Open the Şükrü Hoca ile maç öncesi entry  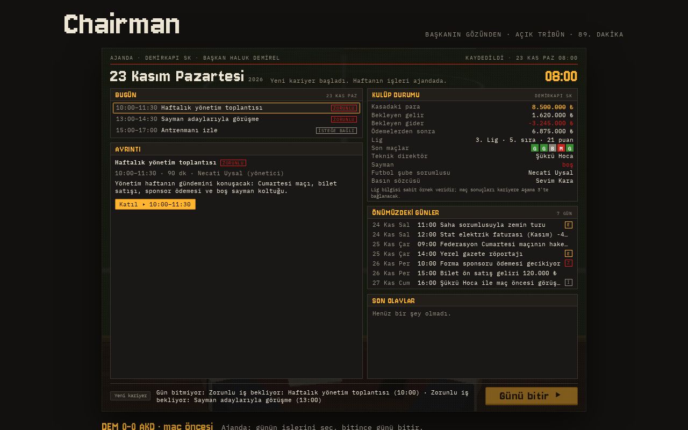click(472, 283)
